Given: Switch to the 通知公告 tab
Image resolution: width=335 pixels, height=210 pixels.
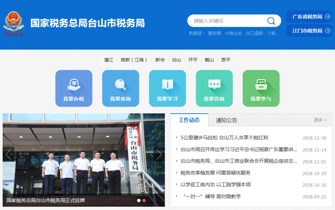Looking at the screenshot, I should click(x=226, y=120).
